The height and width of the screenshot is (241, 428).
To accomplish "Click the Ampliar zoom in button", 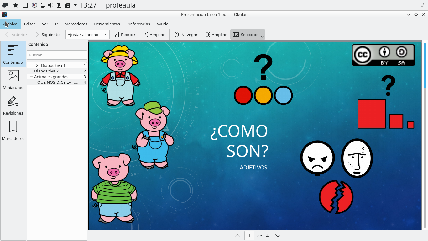I will coord(153,35).
